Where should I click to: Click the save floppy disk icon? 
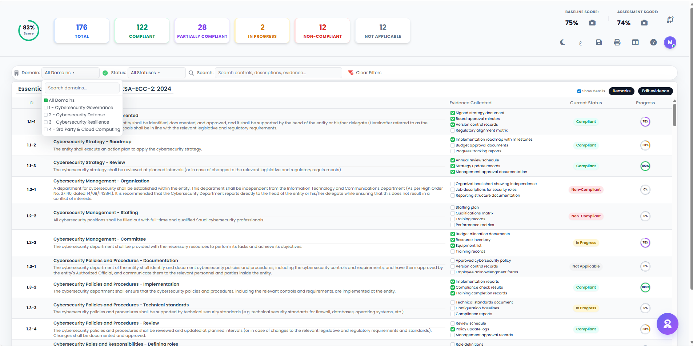click(599, 43)
